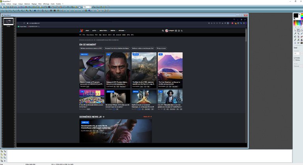This screenshot has height=165, width=303.
Task: Swap foreground and background colors
Action: (x=299, y=14)
